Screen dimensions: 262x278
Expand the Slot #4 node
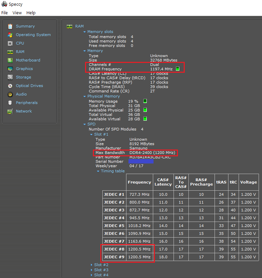click(92, 275)
